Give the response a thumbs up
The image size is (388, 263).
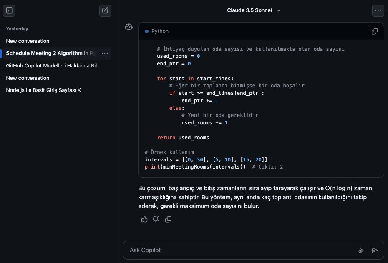pyautogui.click(x=144, y=219)
